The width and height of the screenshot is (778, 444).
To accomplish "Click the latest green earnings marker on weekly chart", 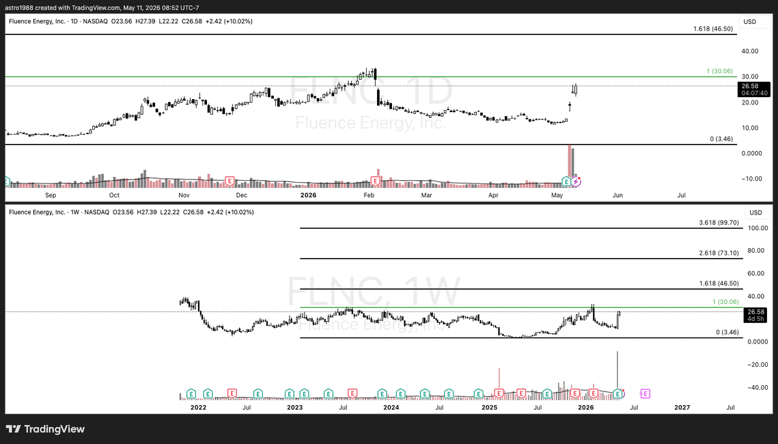I will pyautogui.click(x=618, y=394).
